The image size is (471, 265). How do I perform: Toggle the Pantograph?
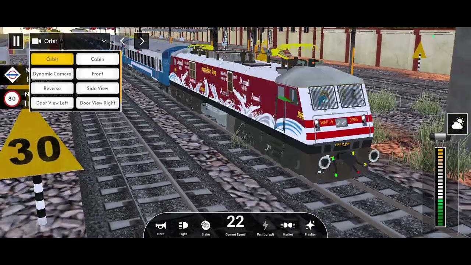click(265, 228)
